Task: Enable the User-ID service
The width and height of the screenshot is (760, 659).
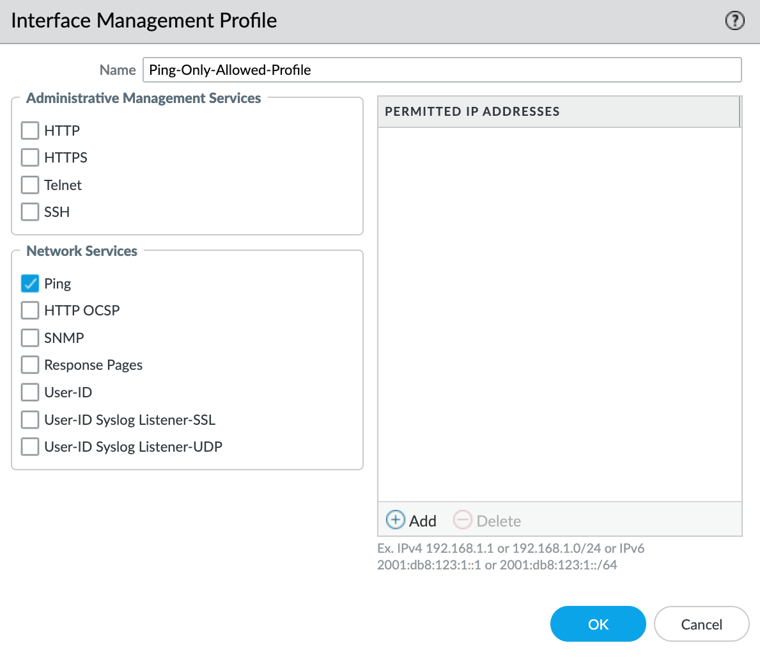Action: (29, 392)
